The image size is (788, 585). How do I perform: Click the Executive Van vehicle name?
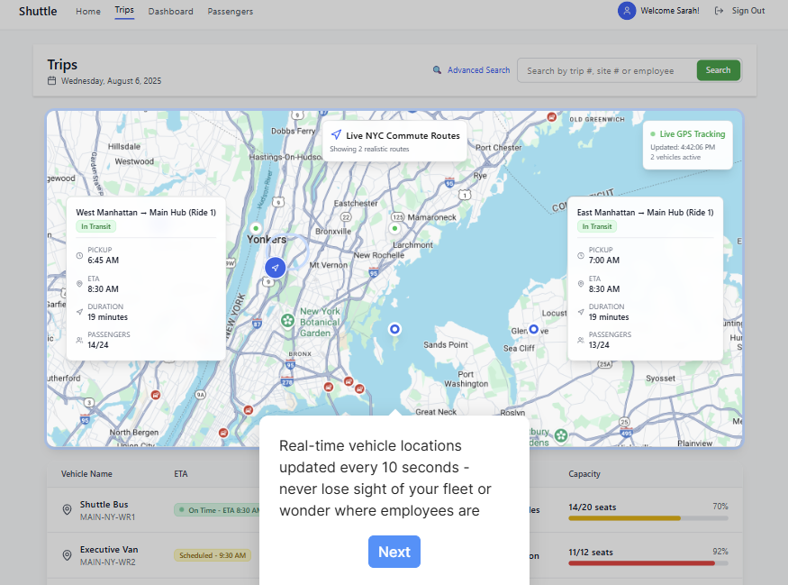pos(109,549)
